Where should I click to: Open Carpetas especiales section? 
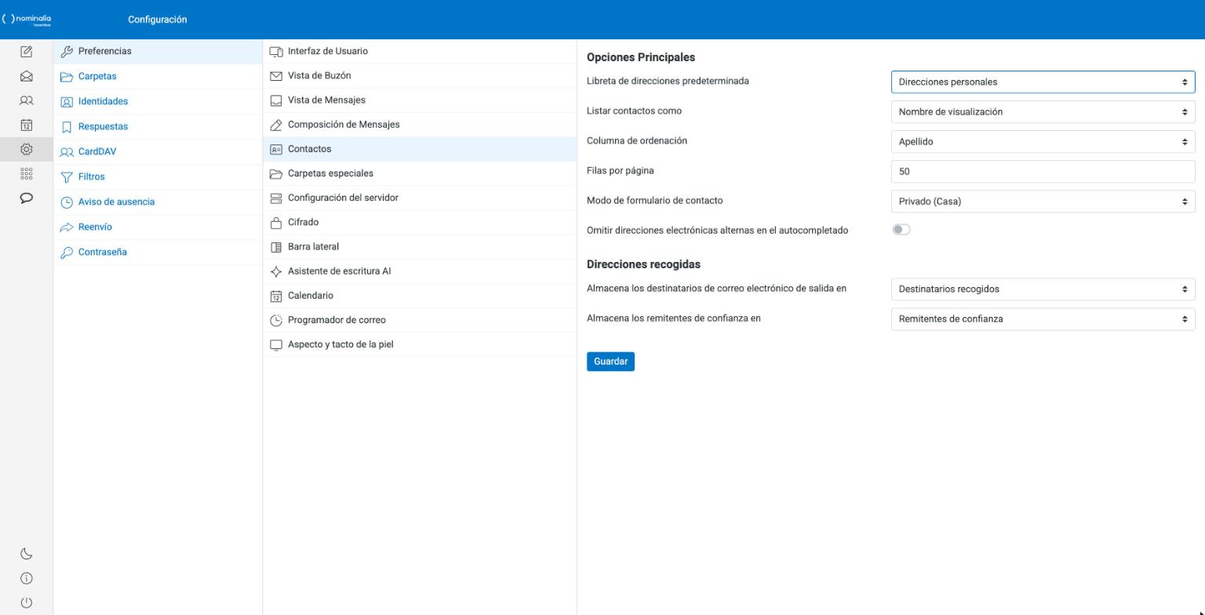(x=420, y=173)
